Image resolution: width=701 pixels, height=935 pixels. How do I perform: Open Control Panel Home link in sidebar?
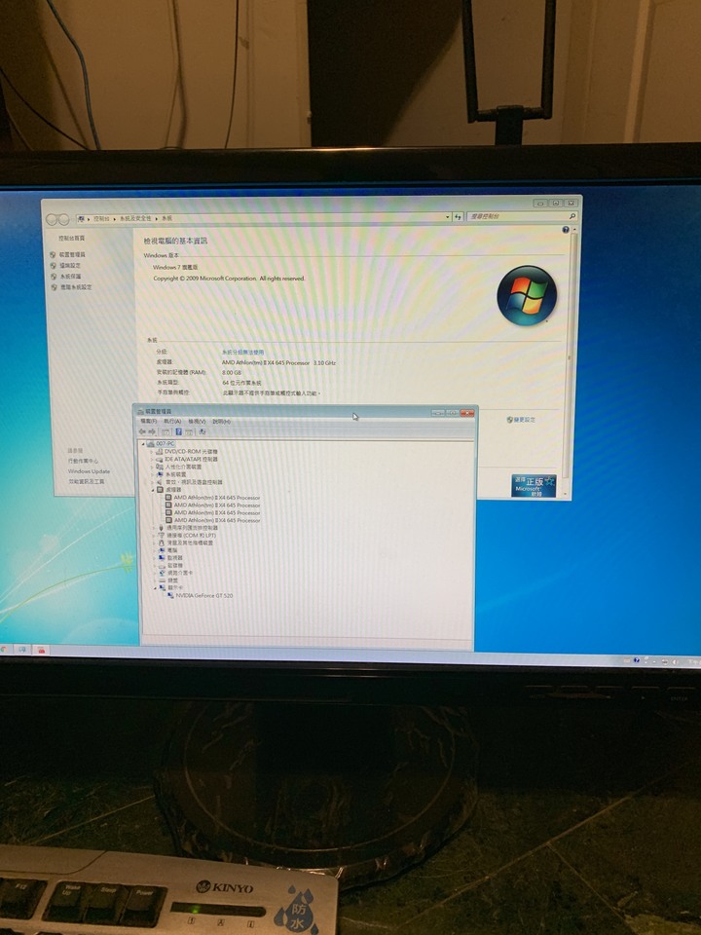pos(71,238)
